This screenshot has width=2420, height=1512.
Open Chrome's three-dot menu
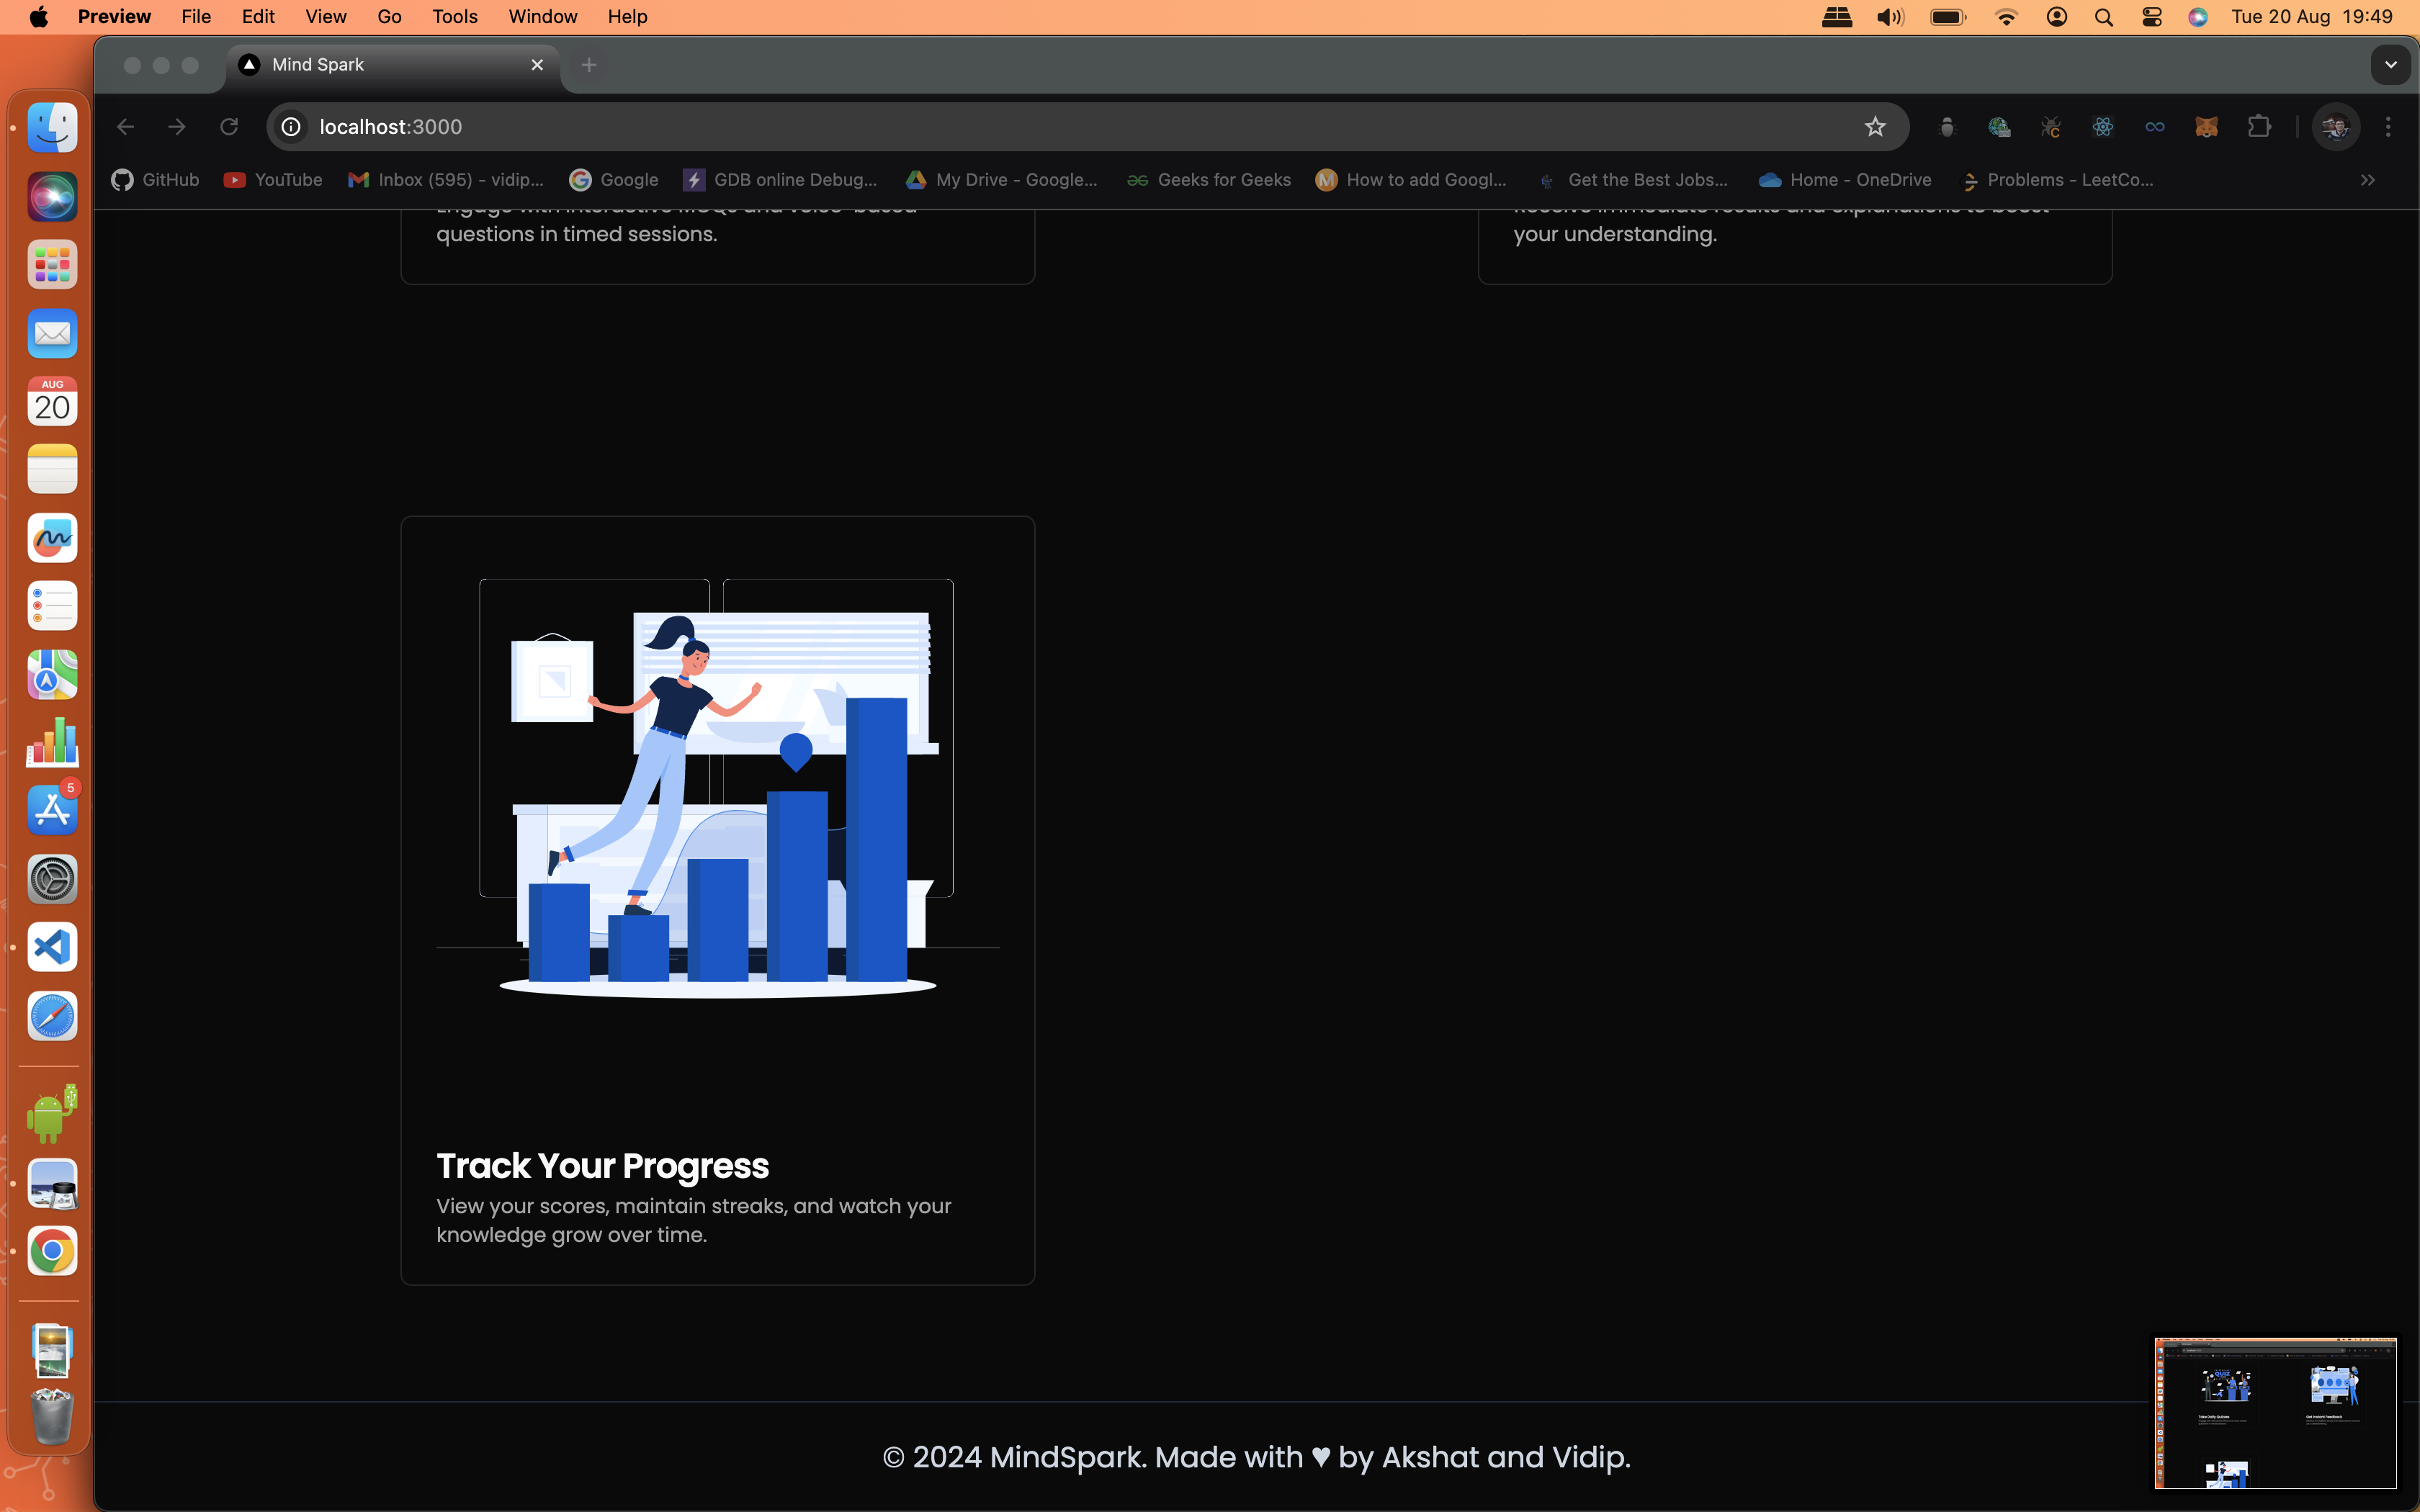point(2388,127)
